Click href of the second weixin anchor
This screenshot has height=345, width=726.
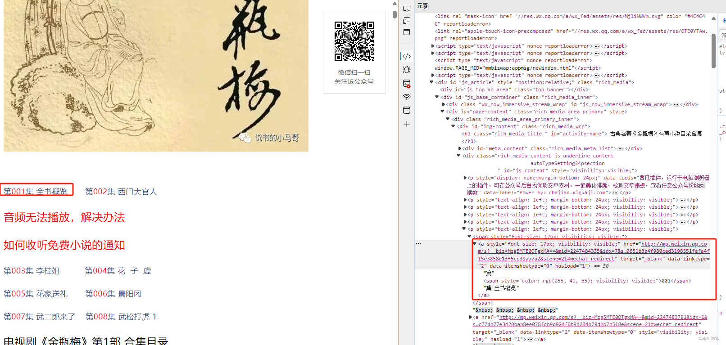coord(590,321)
